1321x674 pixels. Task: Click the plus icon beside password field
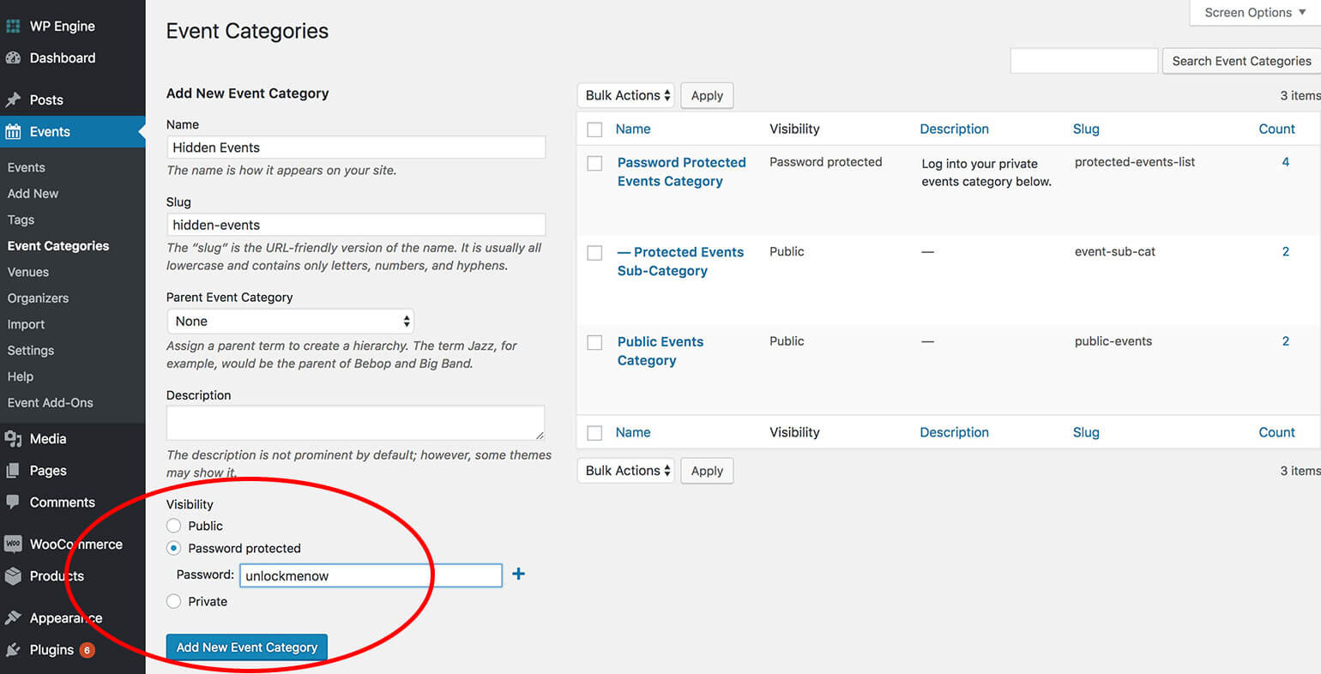(518, 574)
